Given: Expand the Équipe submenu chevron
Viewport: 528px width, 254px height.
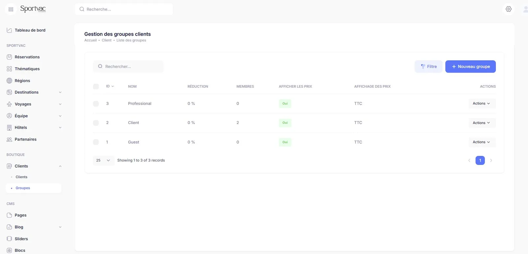Looking at the screenshot, I should 60,116.
